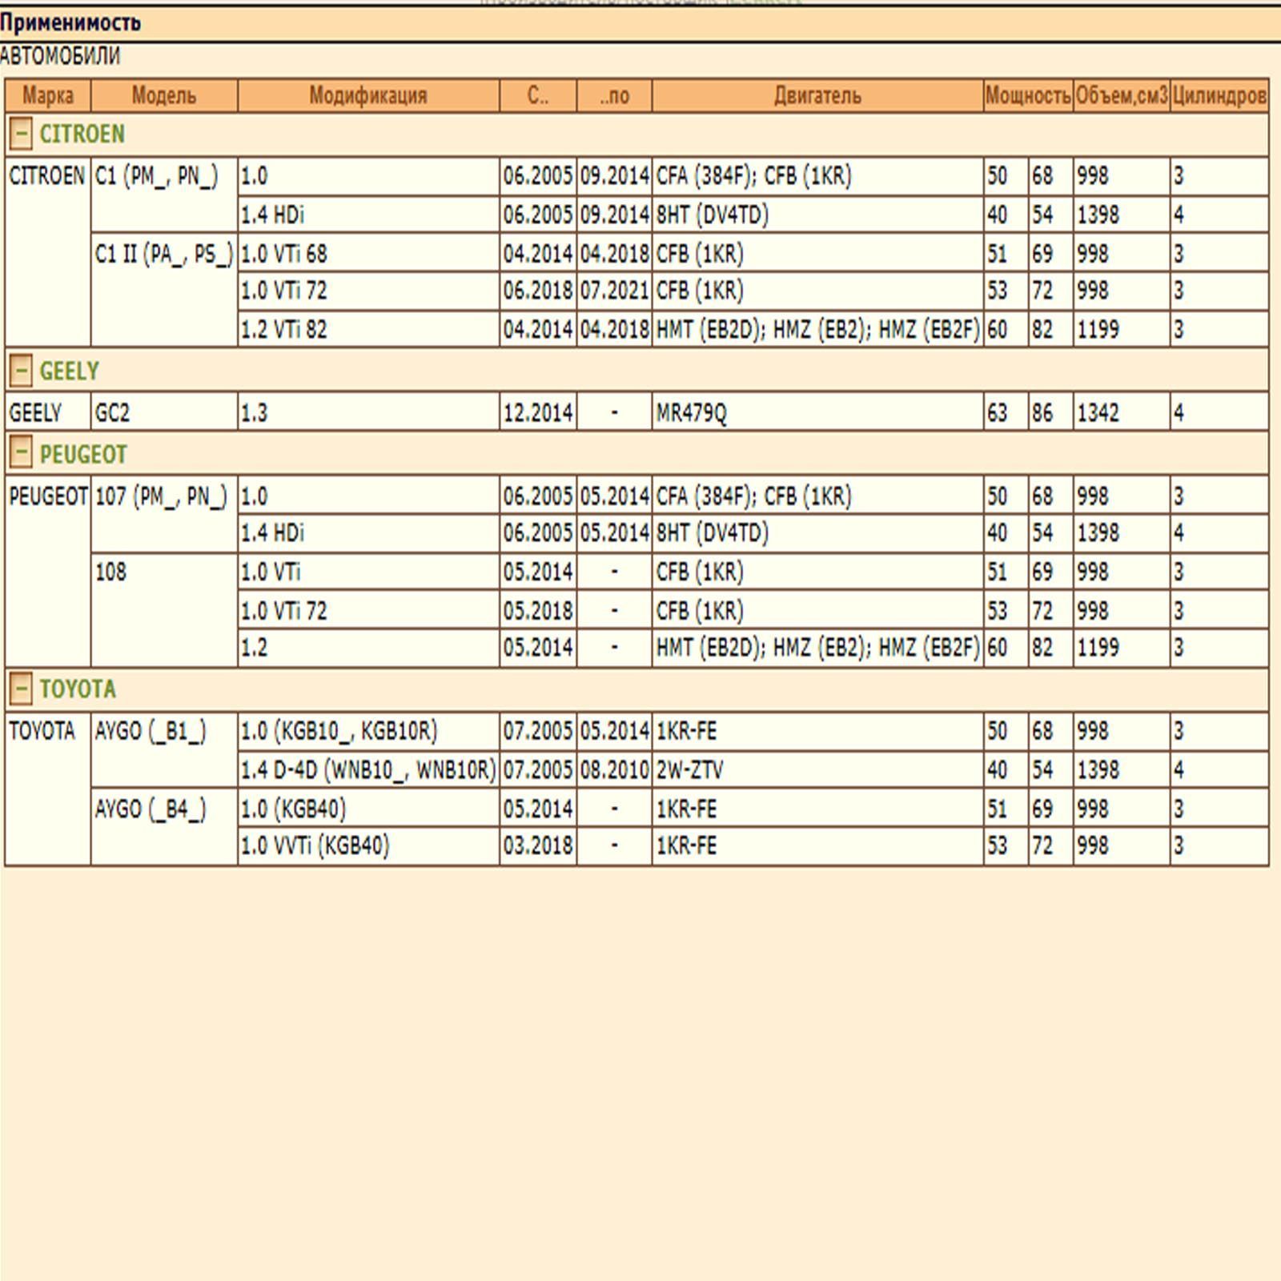This screenshot has width=1281, height=1281.
Task: Select the TOYOTA green group title
Action: coord(78,689)
